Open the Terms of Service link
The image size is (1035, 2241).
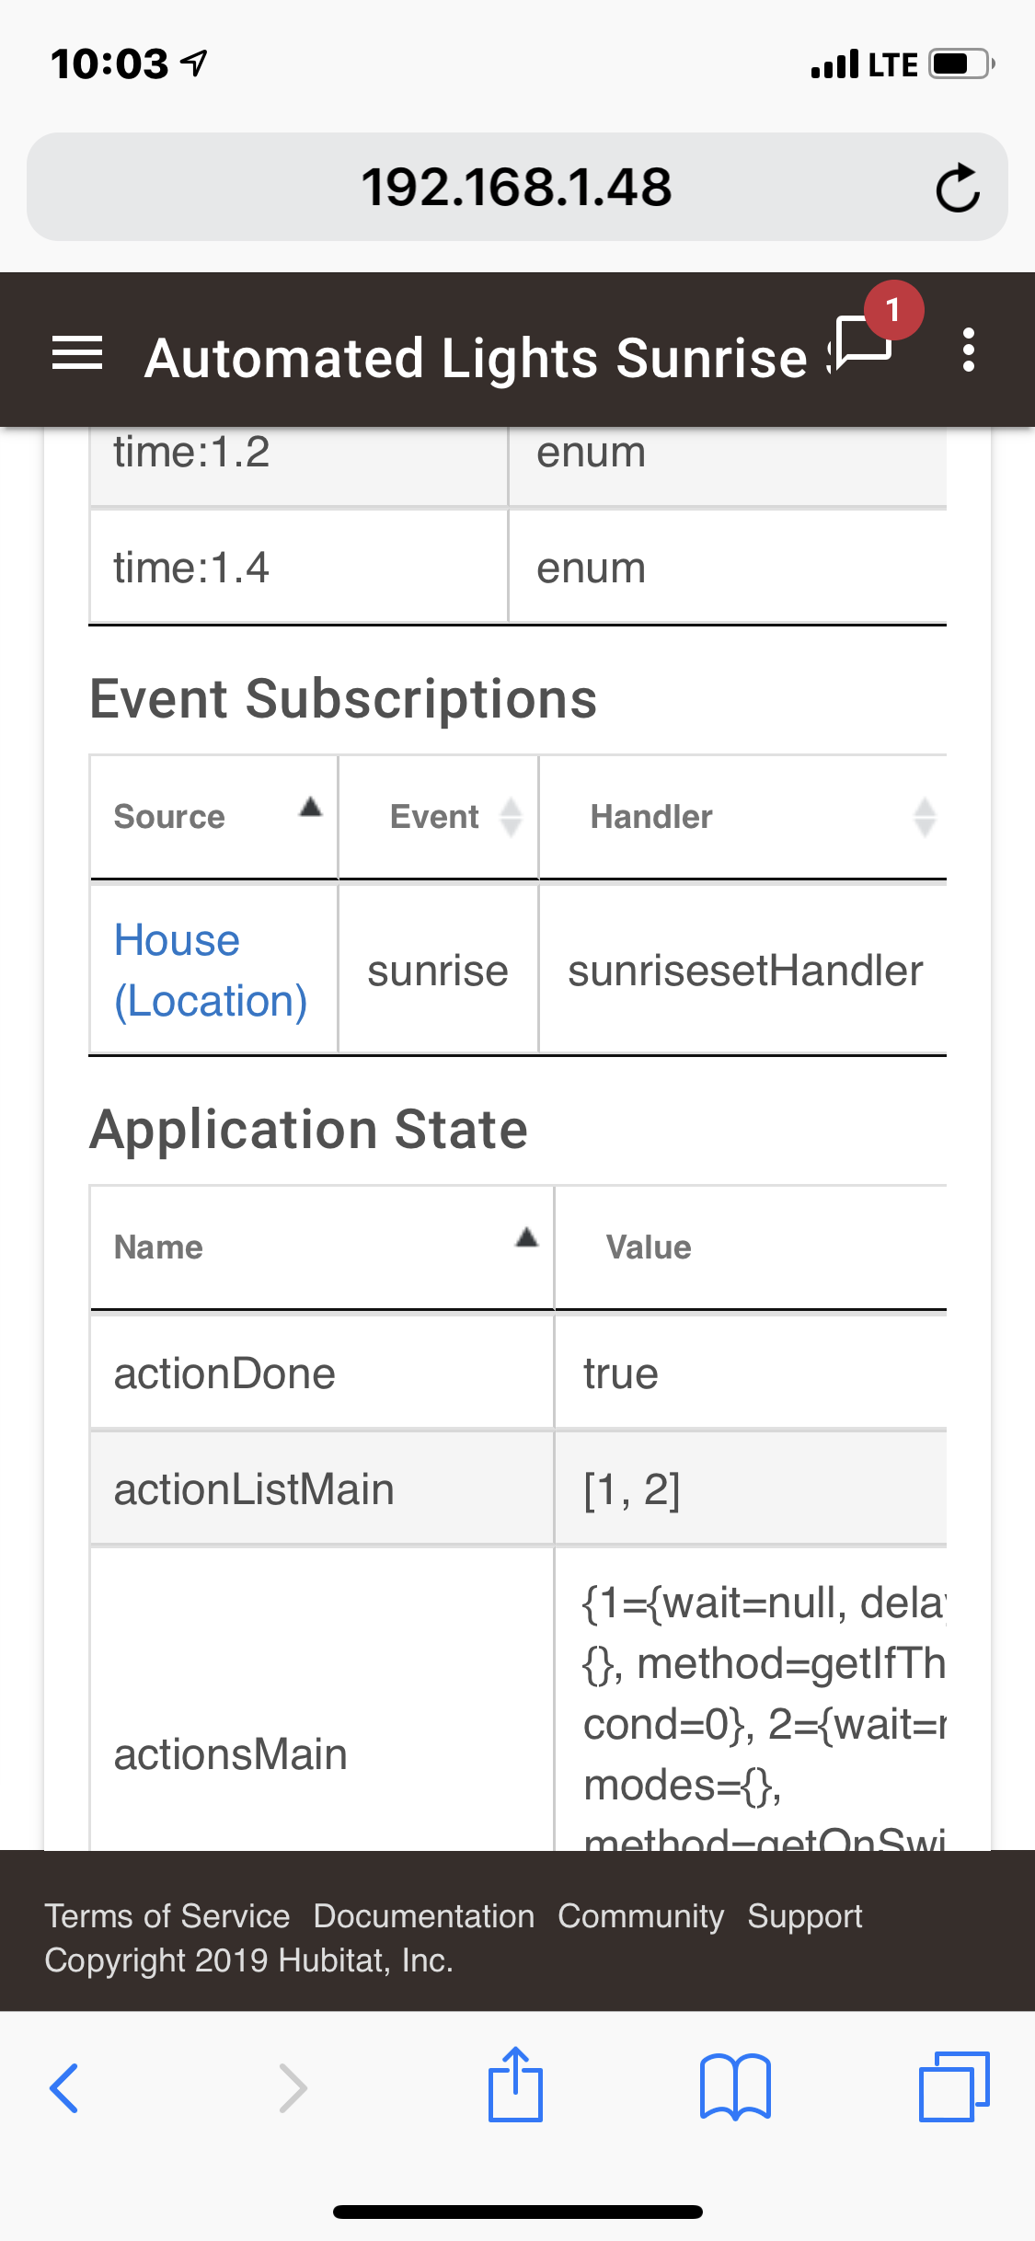click(x=167, y=1916)
